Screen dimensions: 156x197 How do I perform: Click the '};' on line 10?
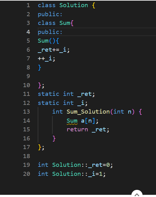pos(41,86)
